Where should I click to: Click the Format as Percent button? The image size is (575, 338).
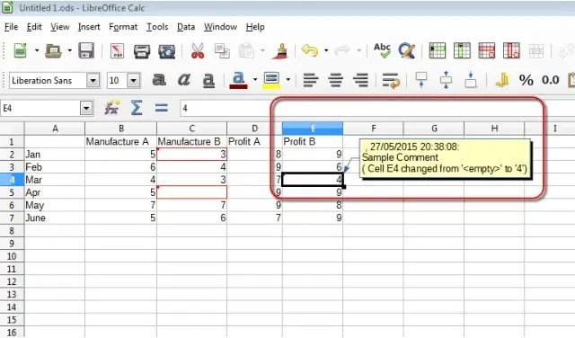click(526, 80)
